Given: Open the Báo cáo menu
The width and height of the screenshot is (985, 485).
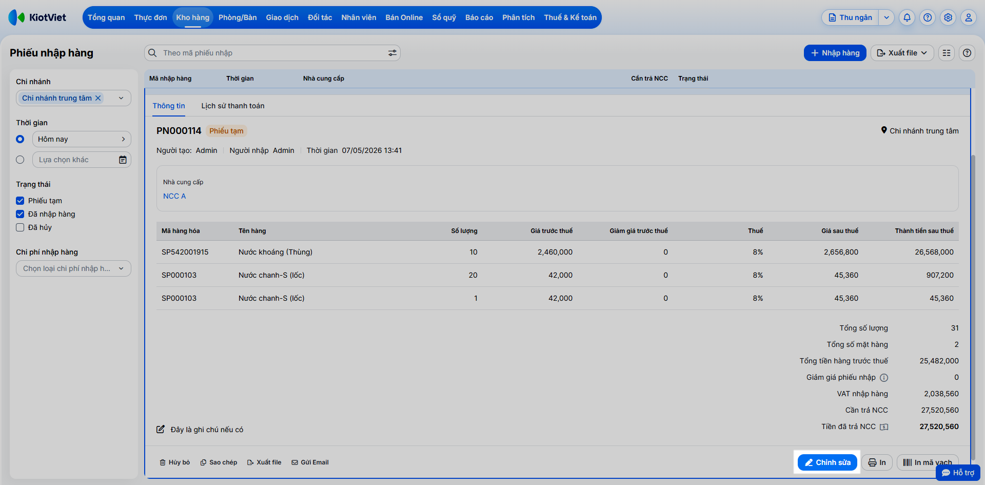Looking at the screenshot, I should [479, 17].
